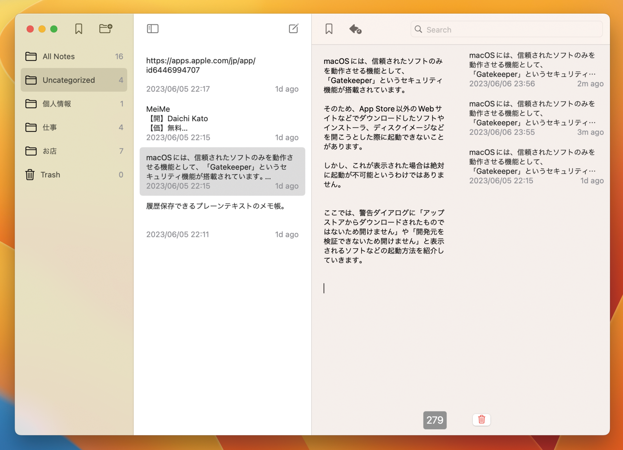Open the 履歴保存できるプレーンテキスト note

pyautogui.click(x=222, y=220)
